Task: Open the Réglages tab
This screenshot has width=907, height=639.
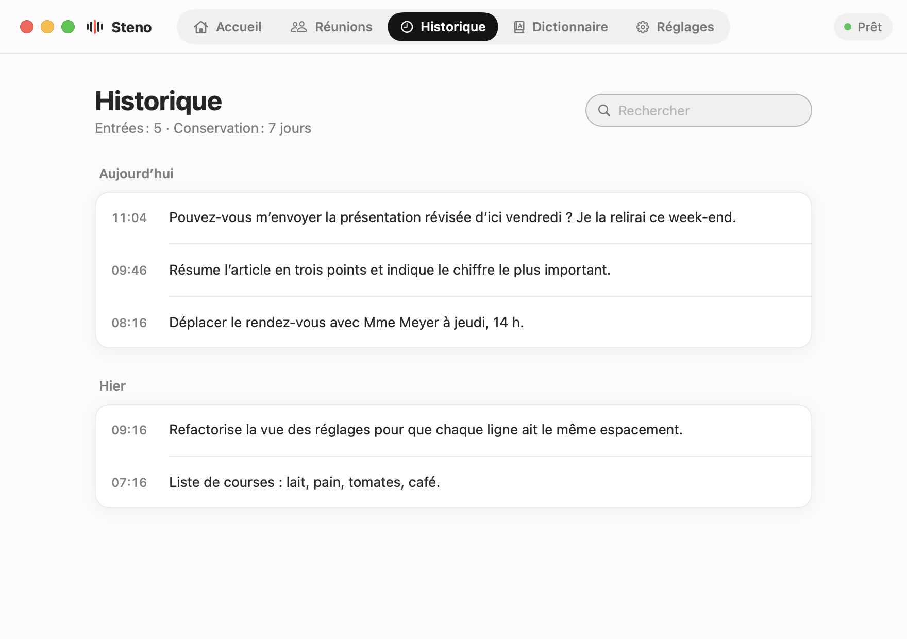Action: point(675,27)
